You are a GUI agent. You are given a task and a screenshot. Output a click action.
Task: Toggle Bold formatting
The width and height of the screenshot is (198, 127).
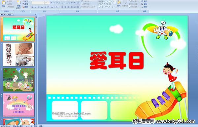[x=33, y=7]
